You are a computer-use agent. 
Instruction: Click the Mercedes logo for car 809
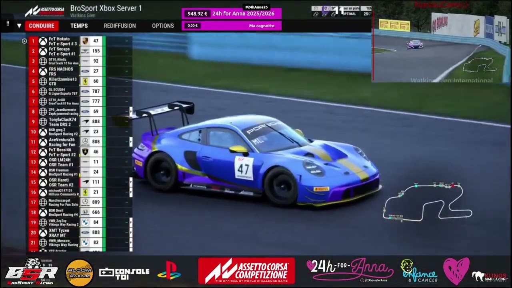[x=85, y=202]
